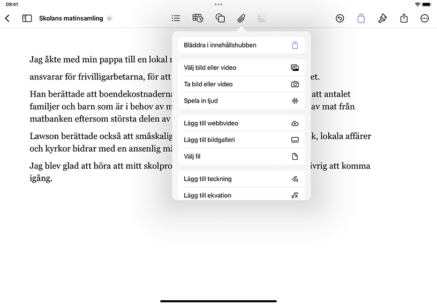Click the square root equation icon
This screenshot has width=437, height=304.
point(295,196)
